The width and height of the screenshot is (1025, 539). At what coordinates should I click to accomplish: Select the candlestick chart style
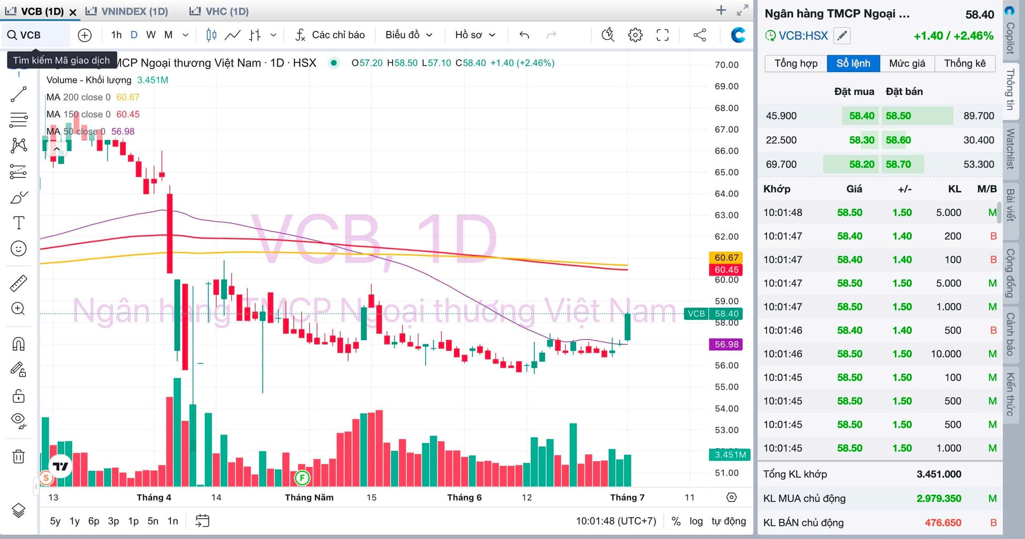pyautogui.click(x=211, y=35)
